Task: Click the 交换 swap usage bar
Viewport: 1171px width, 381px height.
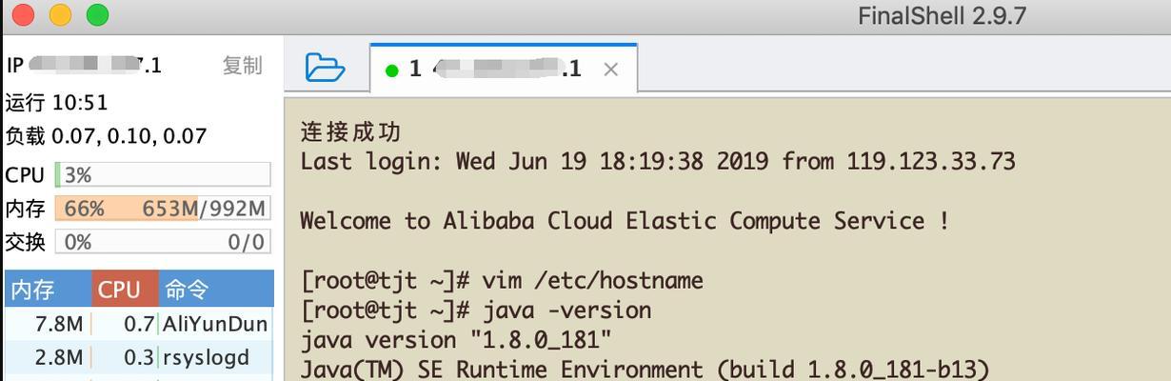Action: tap(163, 242)
